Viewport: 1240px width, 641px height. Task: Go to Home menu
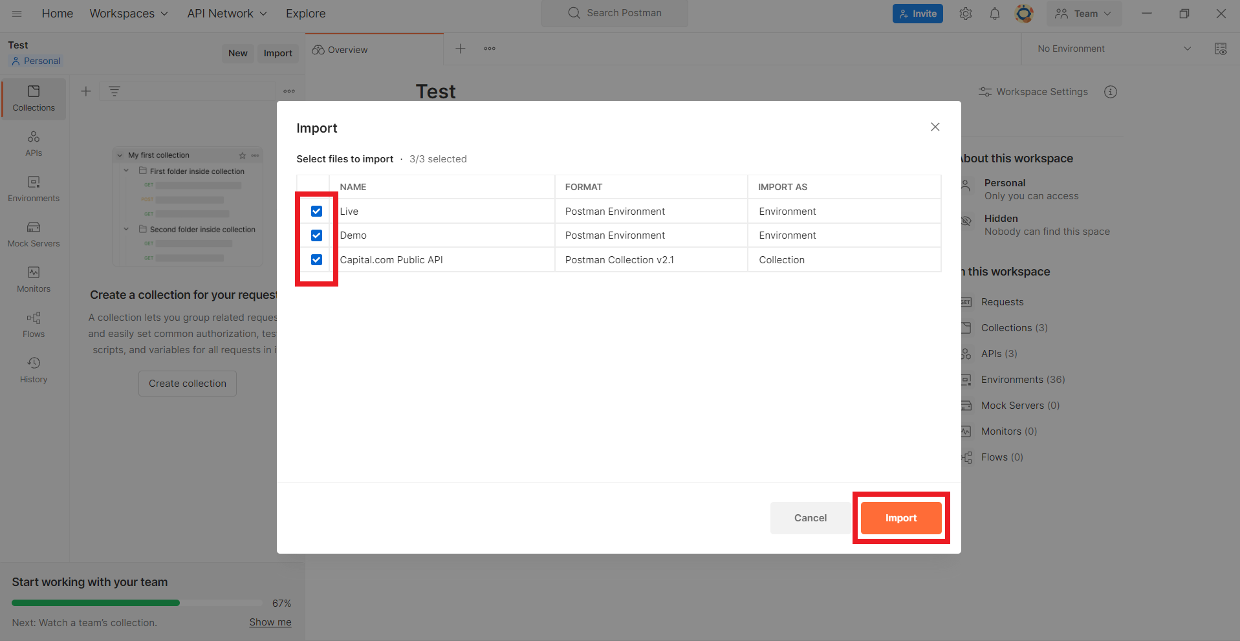[x=58, y=14]
